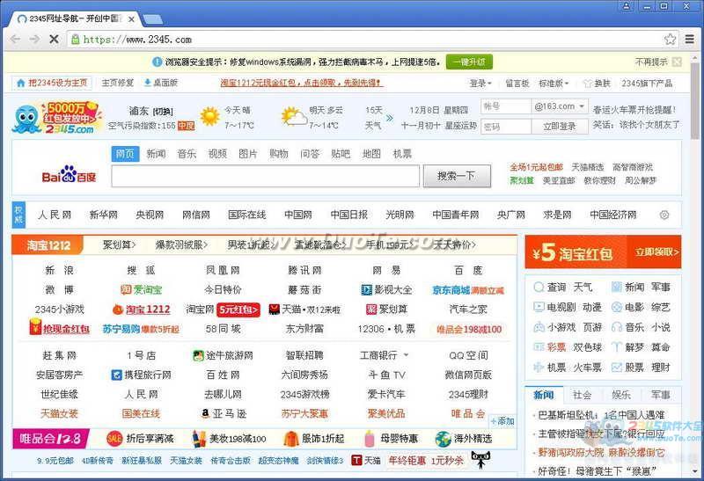The width and height of the screenshot is (704, 481).
Task: Select the 网页 search tab
Action: [125, 154]
